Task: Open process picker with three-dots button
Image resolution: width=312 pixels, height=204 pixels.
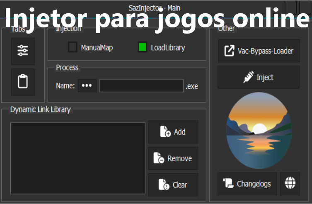Action: click(x=87, y=86)
